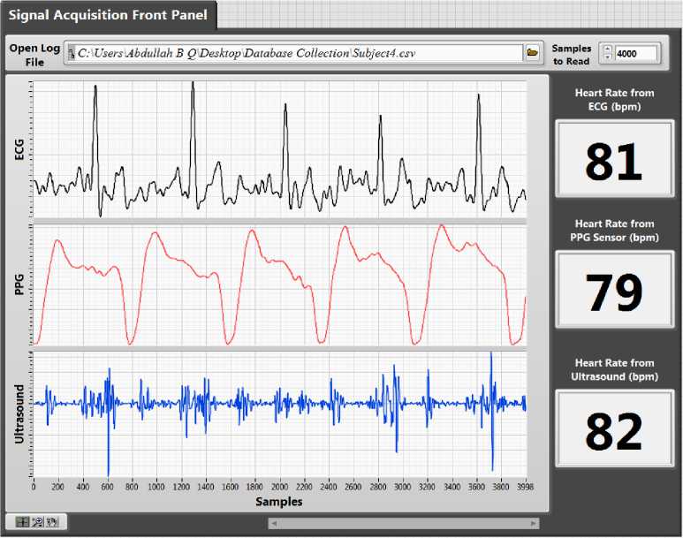Click the Samples to Read input field
683x538 pixels.
coord(635,53)
